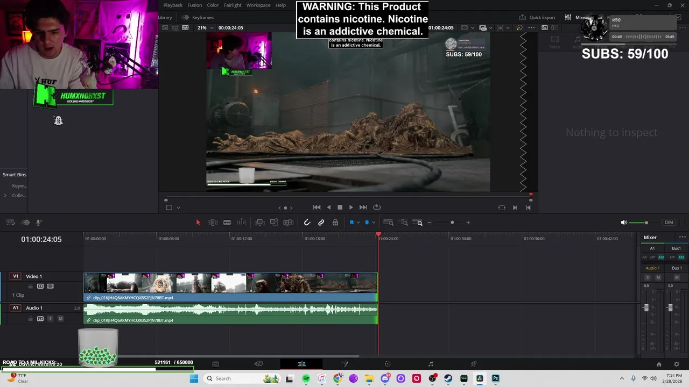689x387 pixels.
Task: Open Spotify from the taskbar
Action: pyautogui.click(x=306, y=378)
